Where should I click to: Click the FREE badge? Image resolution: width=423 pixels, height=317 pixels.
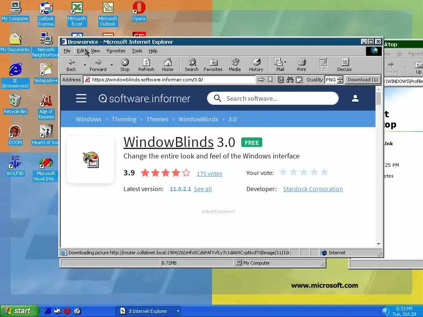tap(252, 142)
